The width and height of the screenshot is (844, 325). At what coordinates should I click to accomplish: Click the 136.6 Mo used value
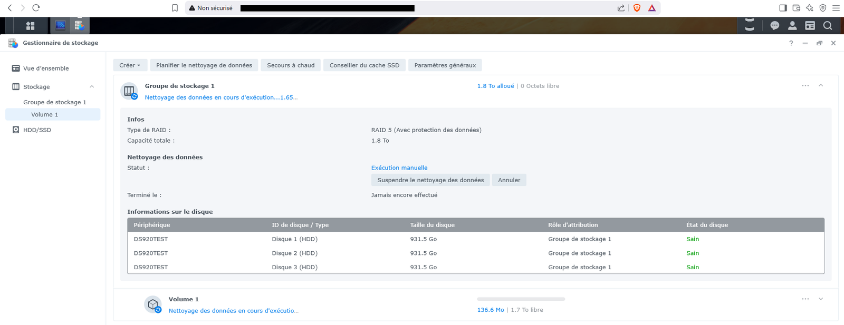click(x=491, y=310)
